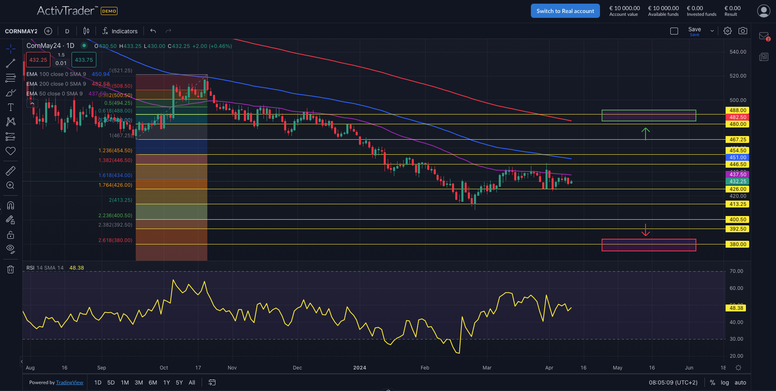
Task: Click Switch to Real account button
Action: point(565,11)
